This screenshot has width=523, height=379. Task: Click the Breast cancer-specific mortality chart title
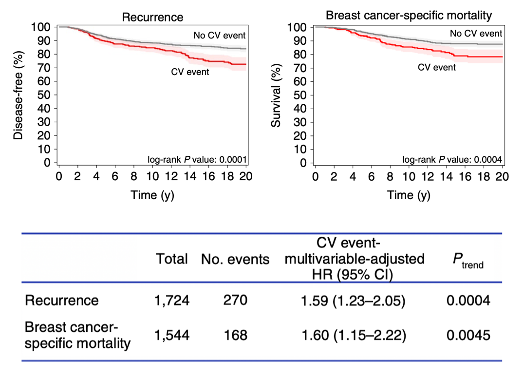click(409, 15)
